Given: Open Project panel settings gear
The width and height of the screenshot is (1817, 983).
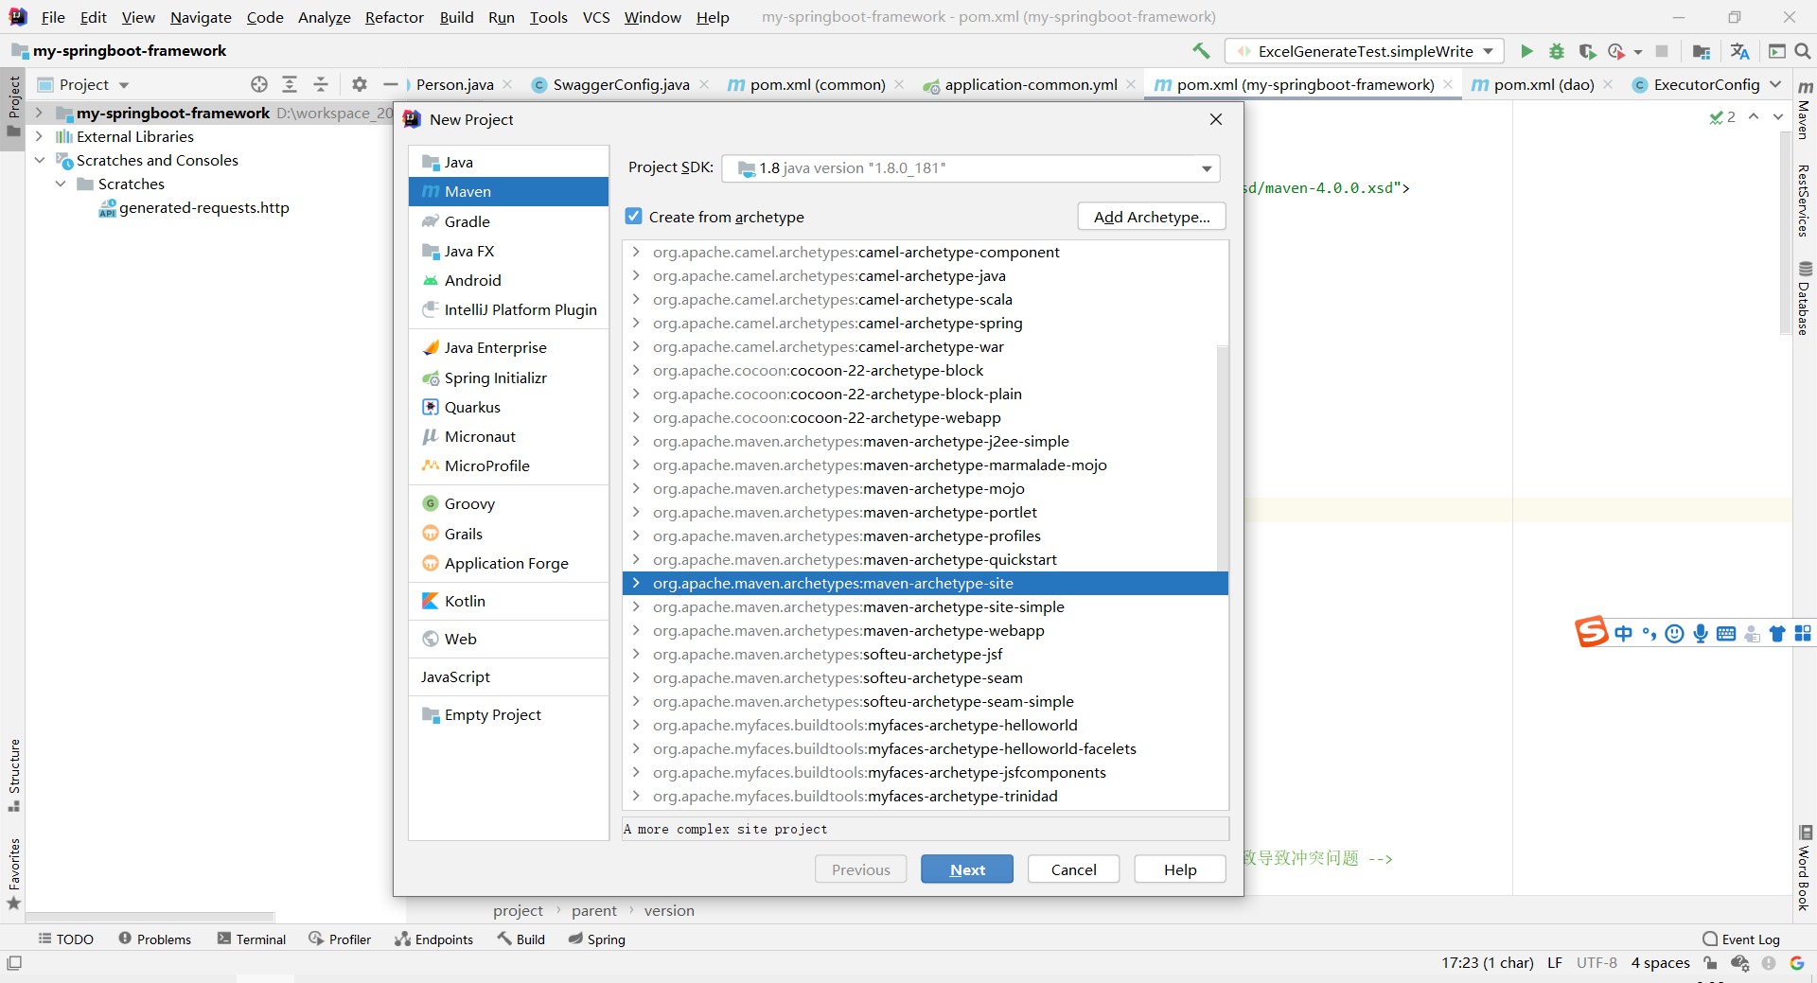Looking at the screenshot, I should 360,84.
